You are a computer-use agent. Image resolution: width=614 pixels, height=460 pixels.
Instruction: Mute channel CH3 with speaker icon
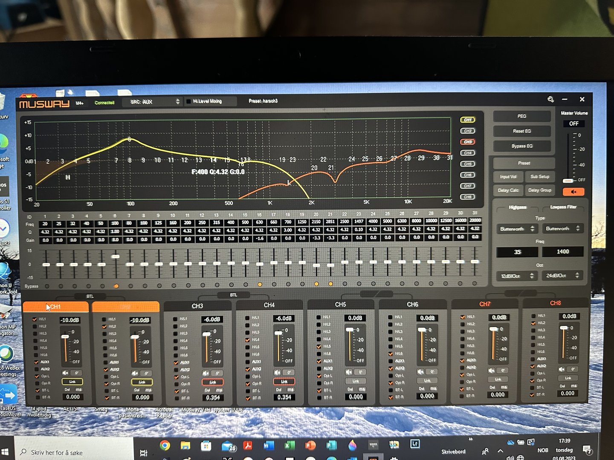(x=206, y=373)
